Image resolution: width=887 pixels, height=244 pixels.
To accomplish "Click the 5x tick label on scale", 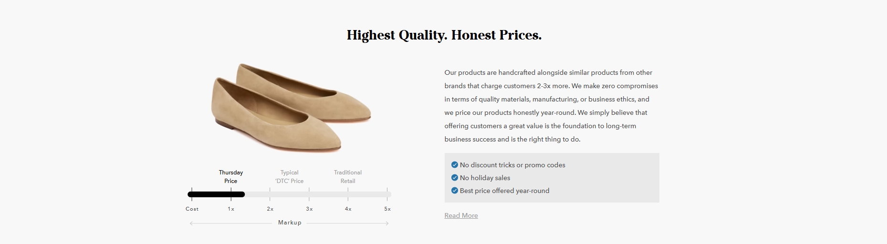I will click(x=387, y=209).
